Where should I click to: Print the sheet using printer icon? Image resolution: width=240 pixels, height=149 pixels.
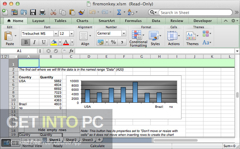[x=42, y=12]
